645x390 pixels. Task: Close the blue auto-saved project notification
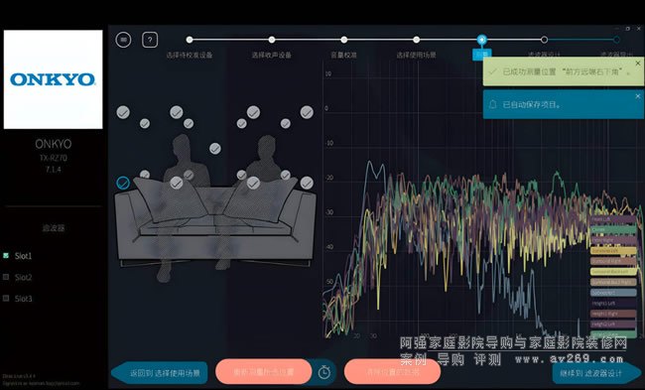[638, 96]
